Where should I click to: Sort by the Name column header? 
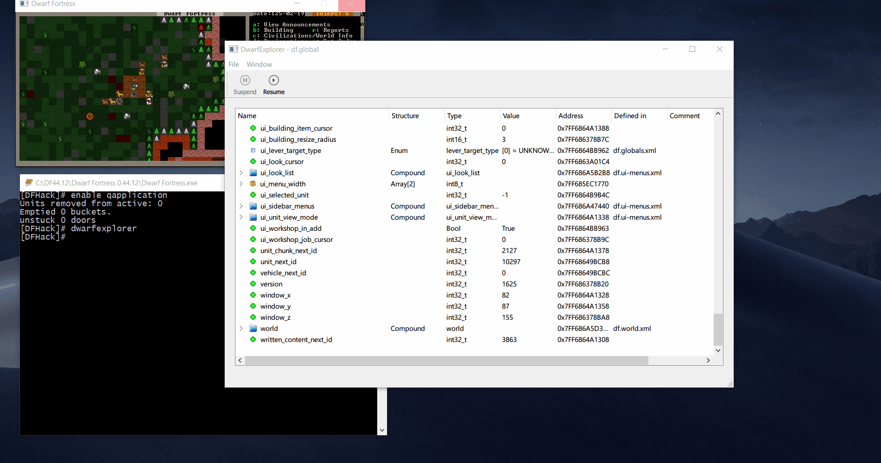[x=312, y=116]
